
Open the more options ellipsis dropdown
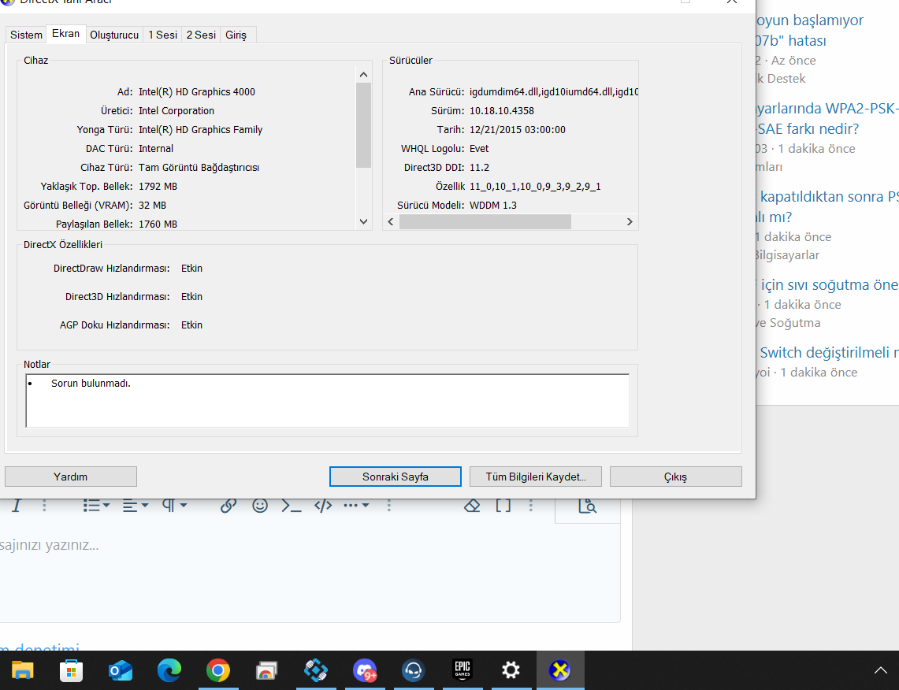[x=356, y=506]
